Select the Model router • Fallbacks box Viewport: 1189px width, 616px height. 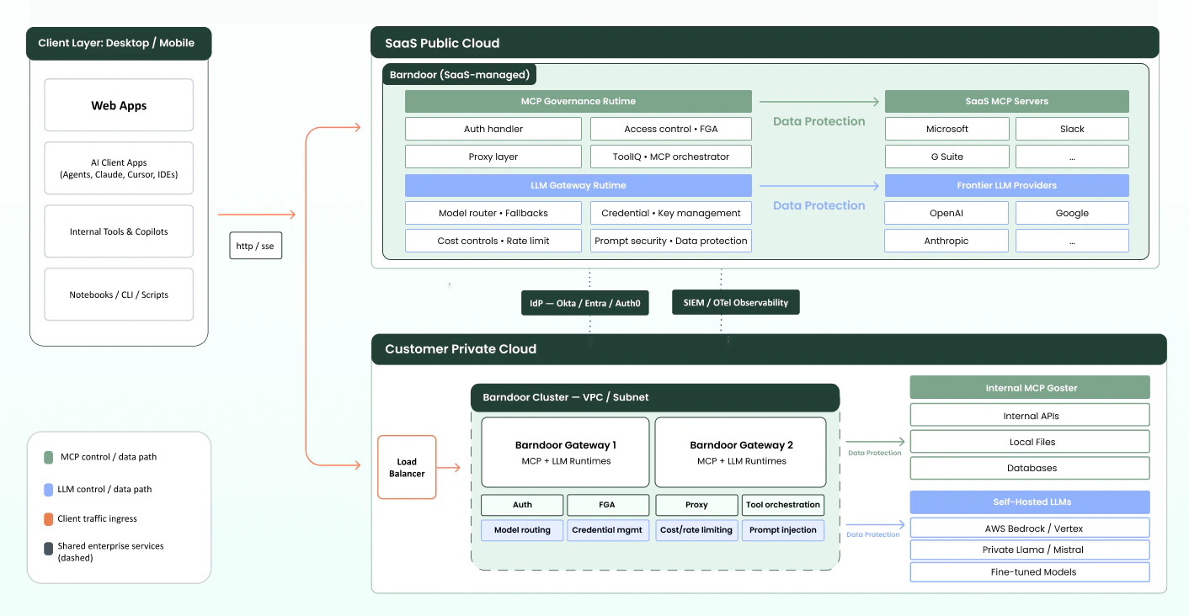493,213
